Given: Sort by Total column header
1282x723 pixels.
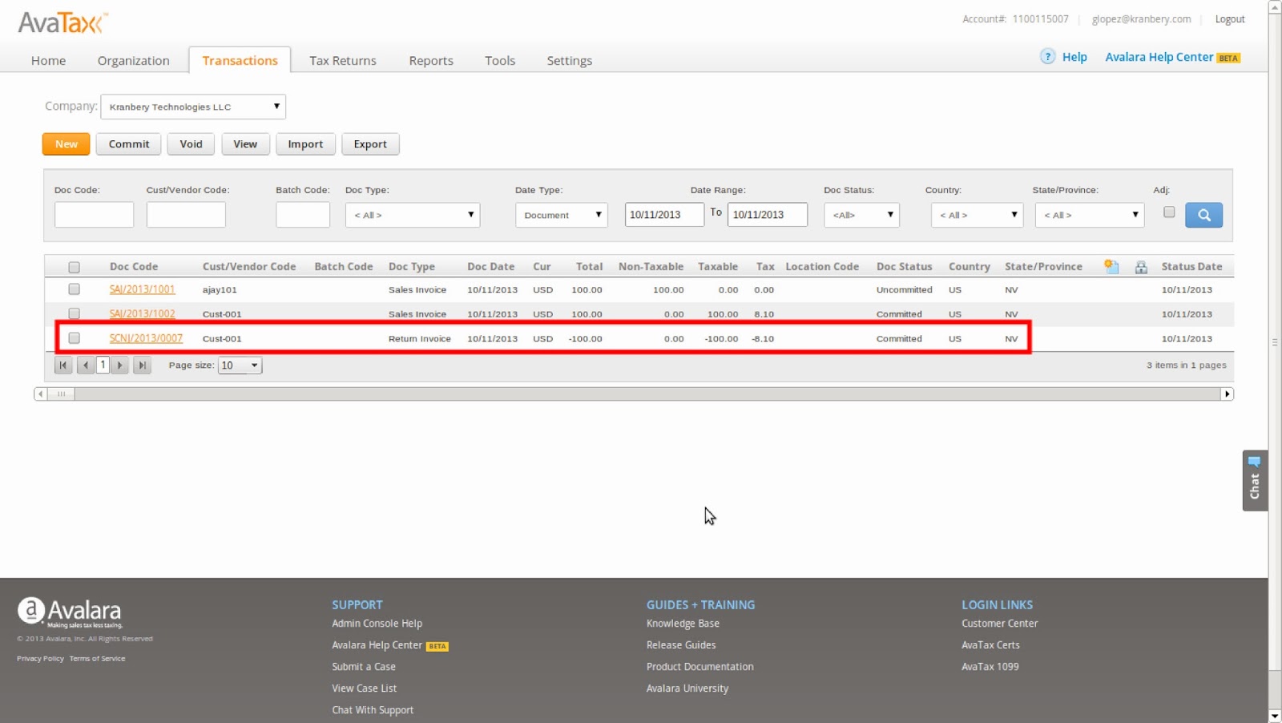Looking at the screenshot, I should [589, 267].
